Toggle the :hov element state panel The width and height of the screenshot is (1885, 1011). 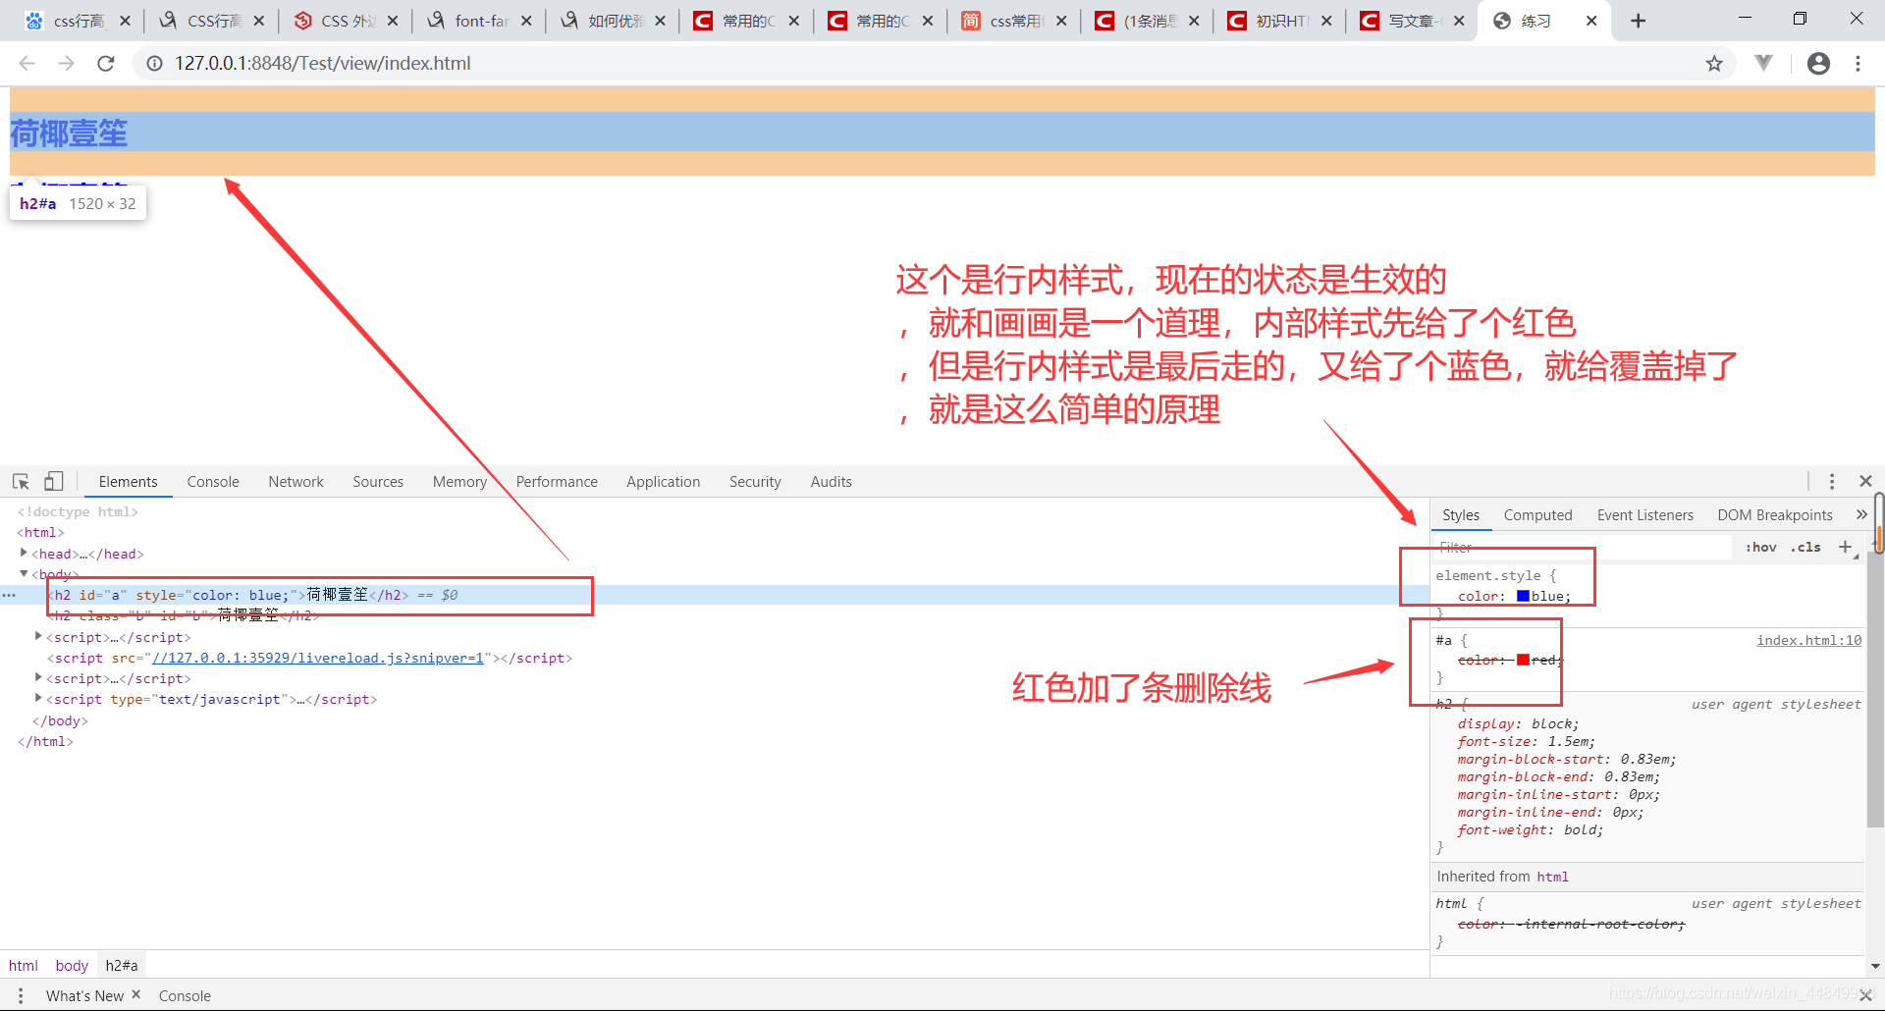click(x=1761, y=547)
